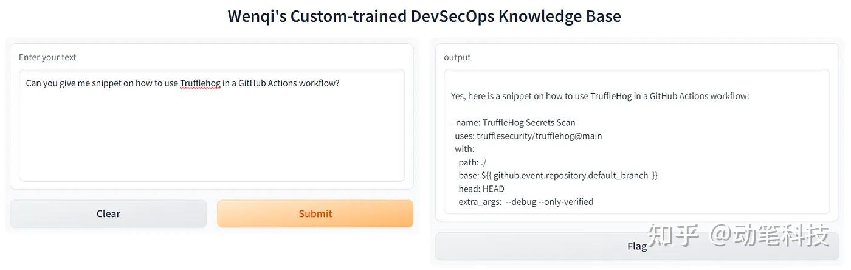The width and height of the screenshot is (851, 270).
Task: Click the 'Enter your text' label
Action: pos(47,57)
